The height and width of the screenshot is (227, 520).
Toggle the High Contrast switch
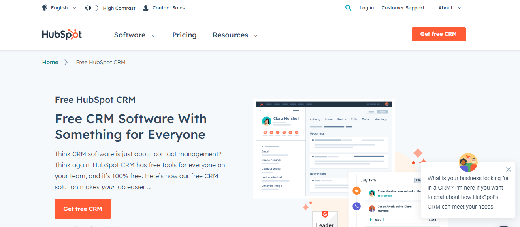pos(92,8)
